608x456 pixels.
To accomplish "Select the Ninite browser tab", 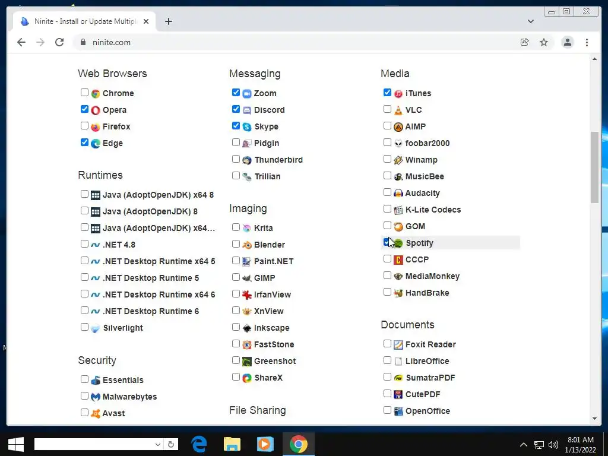I will coord(84,21).
